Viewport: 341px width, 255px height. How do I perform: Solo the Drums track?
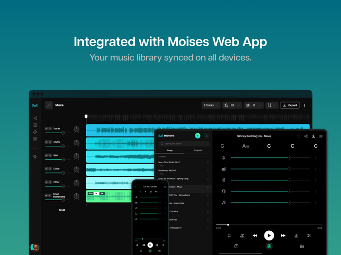pyautogui.click(x=50, y=142)
